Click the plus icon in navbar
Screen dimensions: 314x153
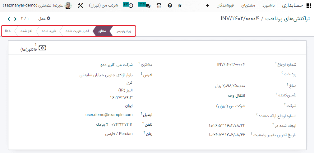pyautogui.click(x=208, y=6)
